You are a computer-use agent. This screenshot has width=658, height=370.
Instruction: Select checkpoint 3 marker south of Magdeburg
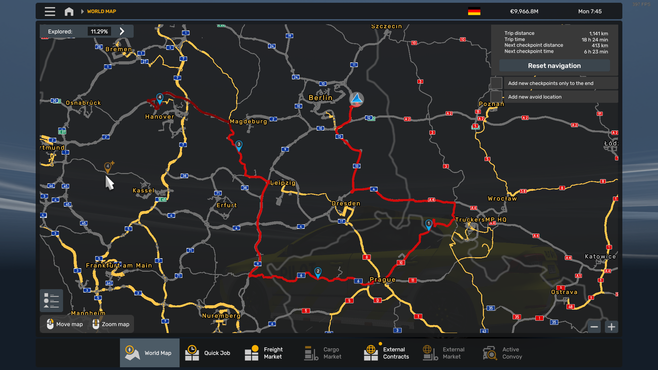pyautogui.click(x=239, y=146)
